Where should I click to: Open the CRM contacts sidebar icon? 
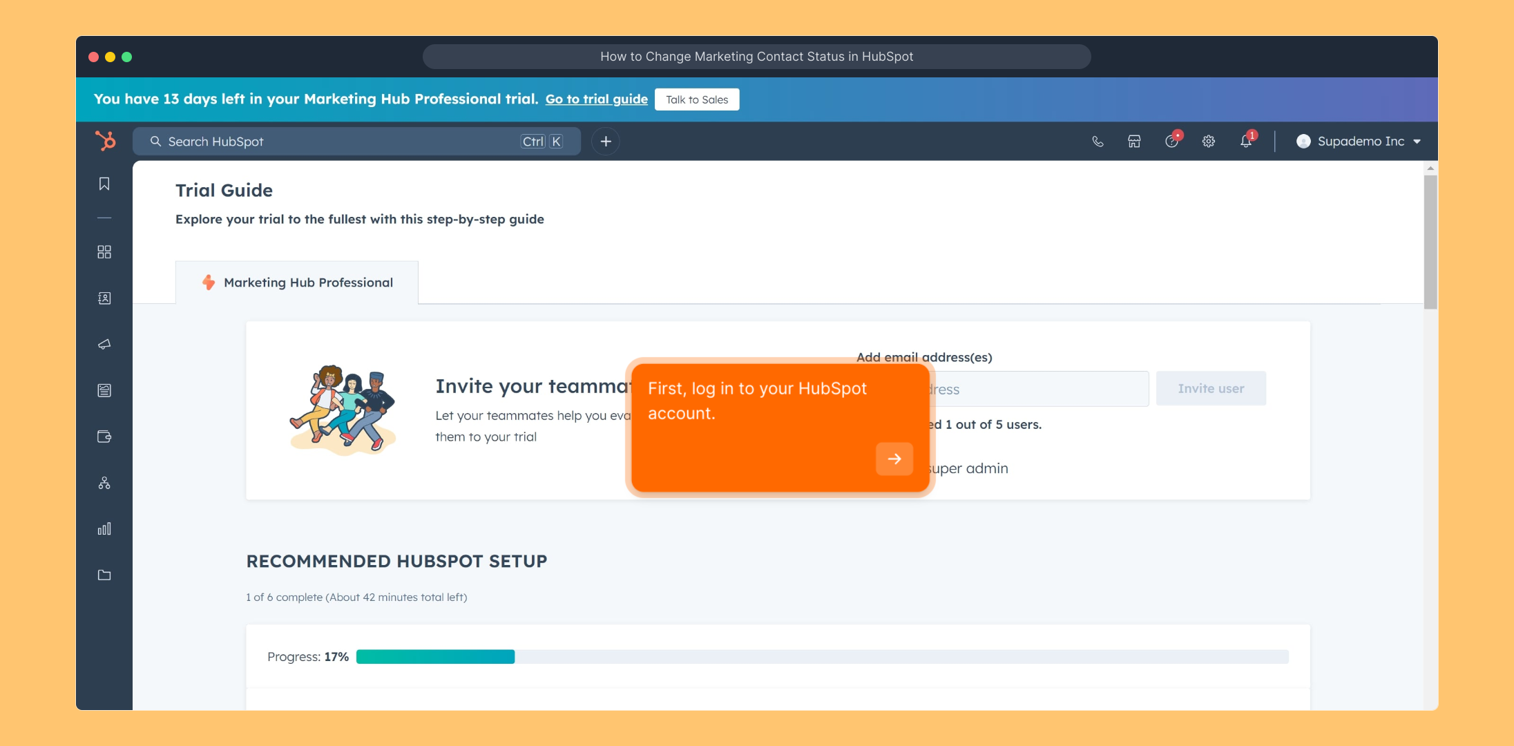(x=104, y=298)
